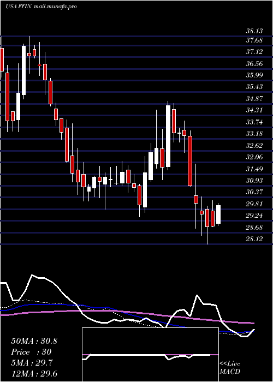Image resolution: width=273 pixels, height=382 pixels.
Task: Click inside the Live MACD inset panel
Action: tap(150, 355)
